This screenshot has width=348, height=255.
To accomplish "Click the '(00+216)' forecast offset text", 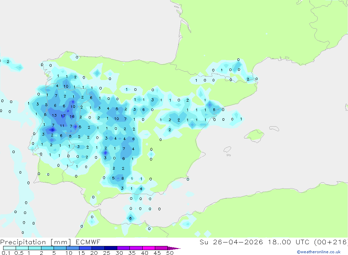I will click(331, 242).
